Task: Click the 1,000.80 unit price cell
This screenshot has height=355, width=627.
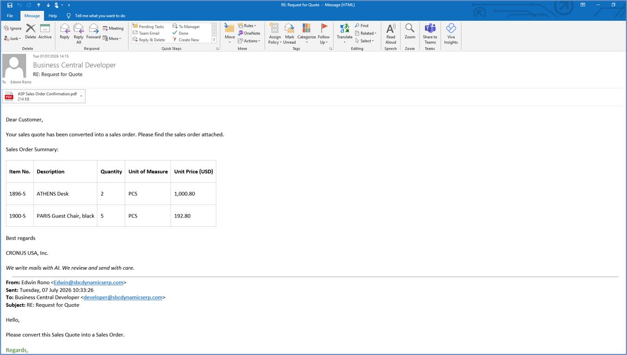Action: pos(193,193)
